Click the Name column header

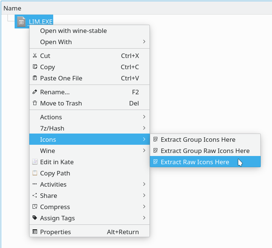point(12,8)
